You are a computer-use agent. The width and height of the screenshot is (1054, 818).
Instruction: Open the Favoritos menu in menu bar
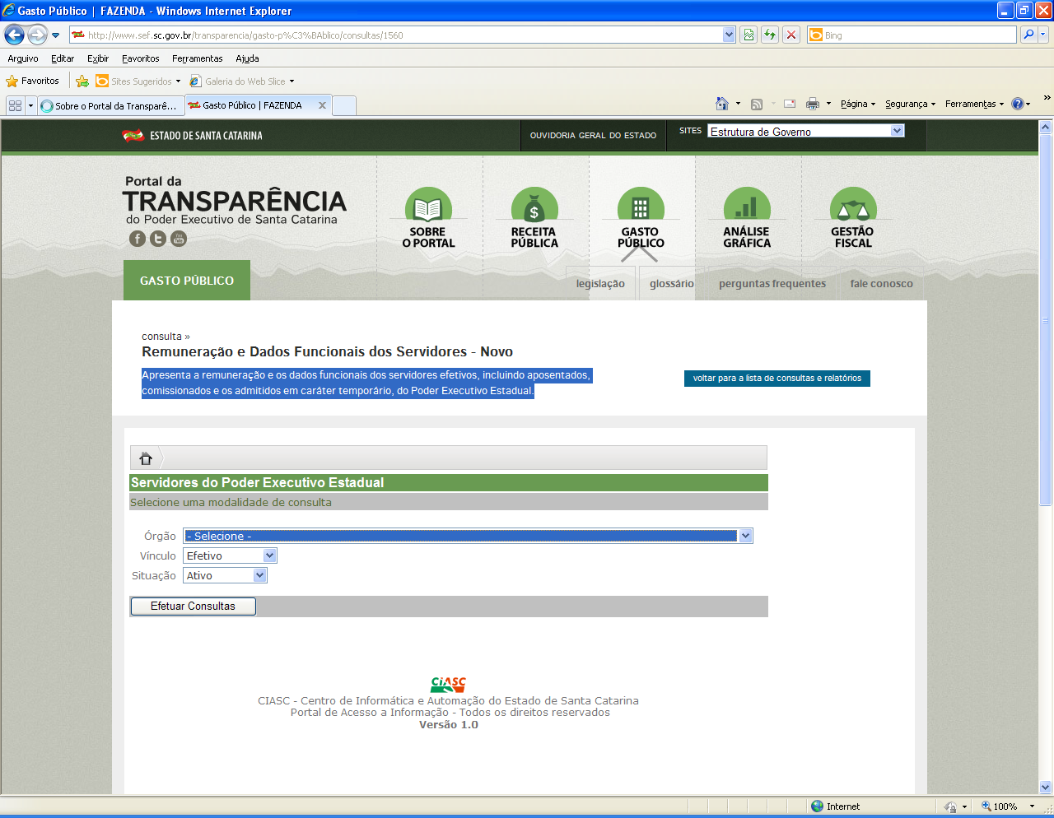(x=141, y=58)
